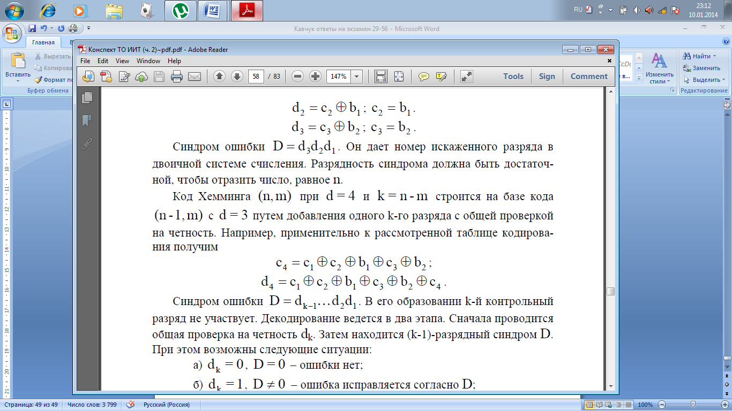Click Word zoom slider handle
Viewport: 732px width, 411px height.
(x=693, y=405)
